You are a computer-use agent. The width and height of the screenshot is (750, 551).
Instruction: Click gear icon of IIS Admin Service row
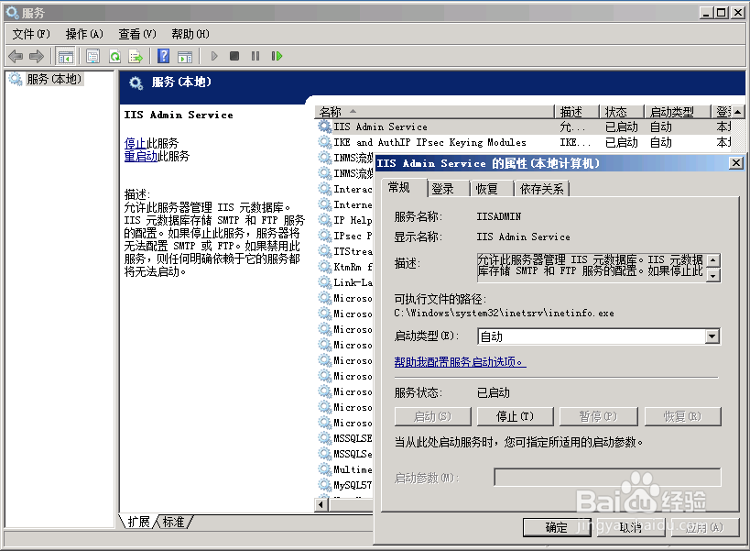[325, 127]
